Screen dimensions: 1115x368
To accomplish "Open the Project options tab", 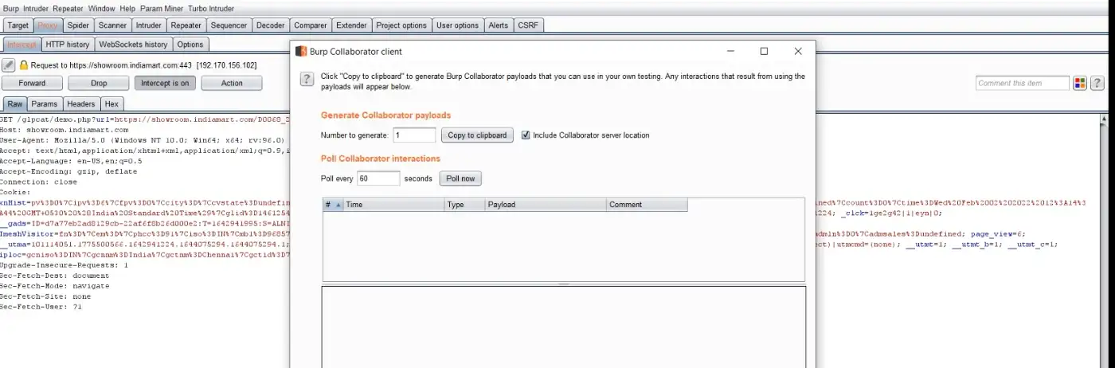I will click(x=401, y=25).
